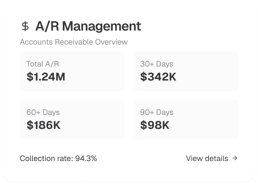Click the 60+ Days label text

[x=43, y=112]
